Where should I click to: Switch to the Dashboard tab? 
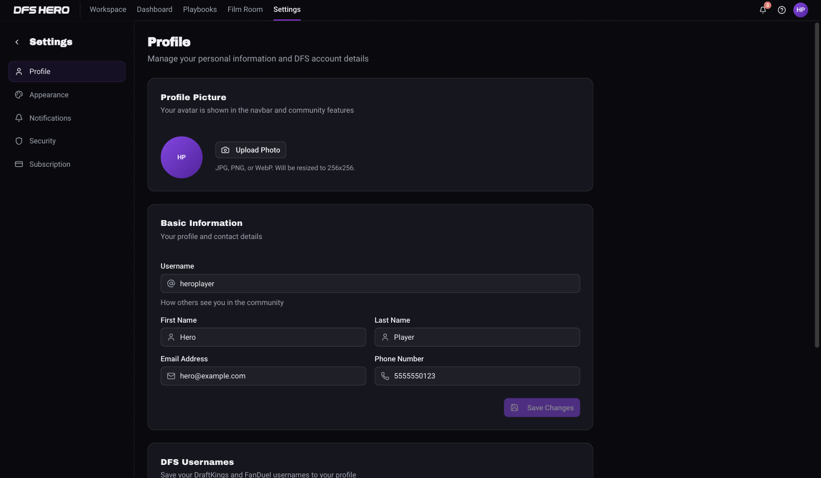(x=155, y=10)
